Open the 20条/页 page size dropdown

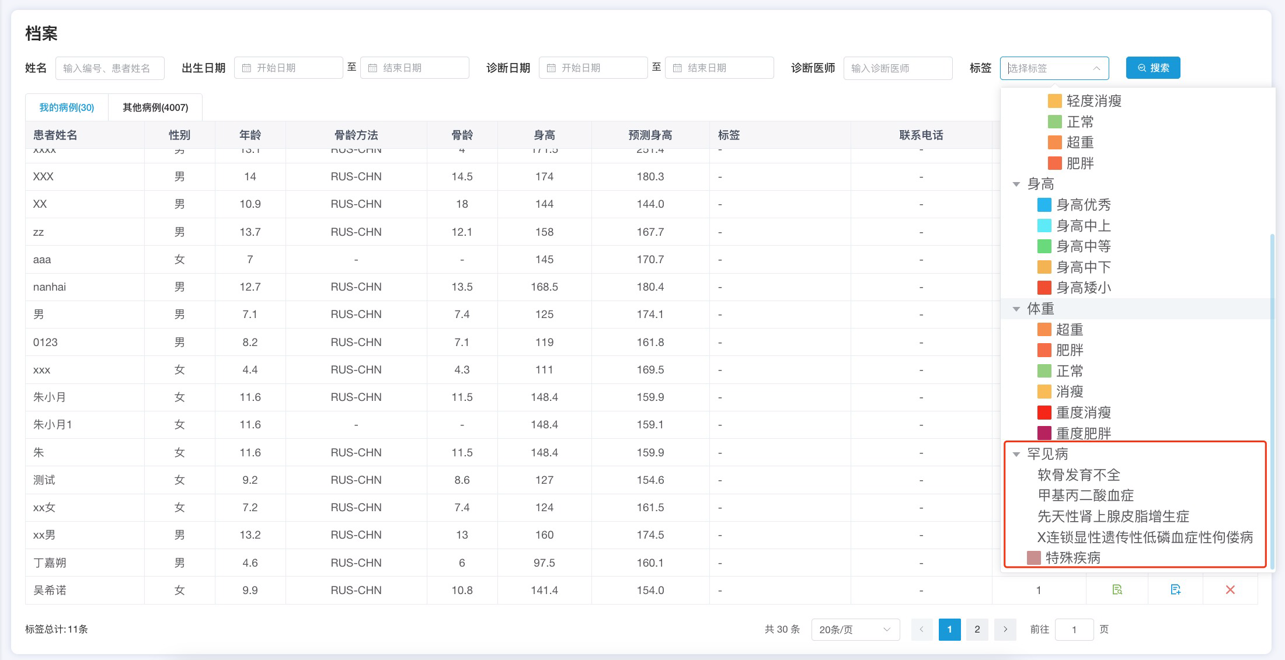855,630
